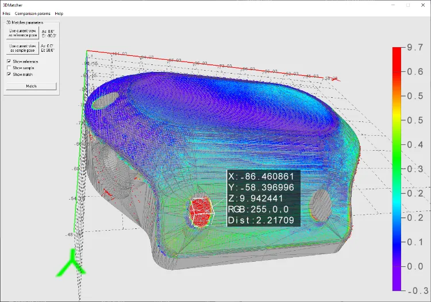
Task: Click the RGB:255,0,0 value
Action: click(259, 209)
